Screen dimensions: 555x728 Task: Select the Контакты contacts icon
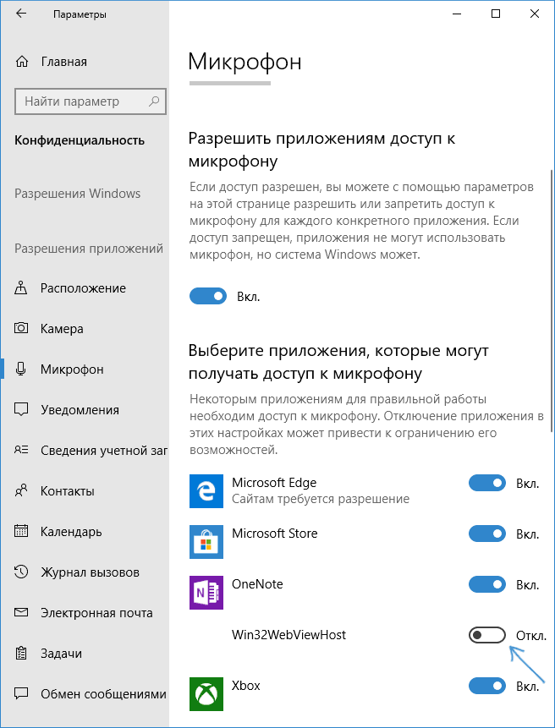(20, 490)
